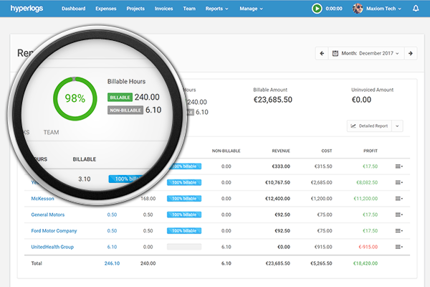Switch to the TEAM tab
The width and height of the screenshot is (430, 287).
click(51, 132)
